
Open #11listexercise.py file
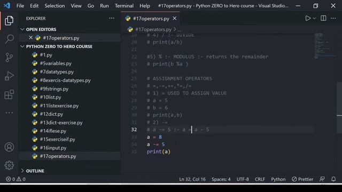point(59,106)
